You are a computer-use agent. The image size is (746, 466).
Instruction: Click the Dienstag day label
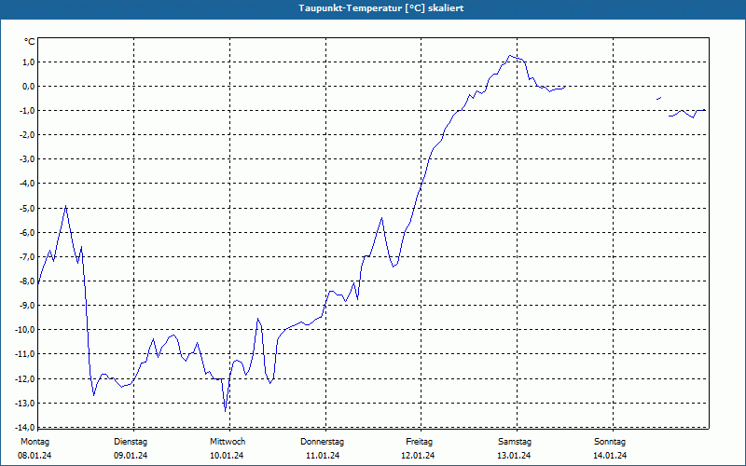131,442
